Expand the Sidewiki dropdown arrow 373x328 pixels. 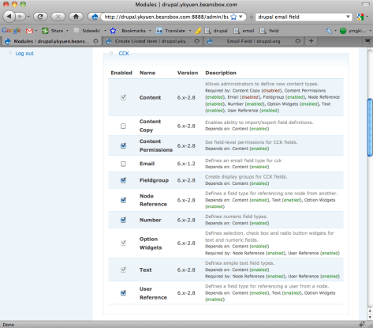(105, 31)
